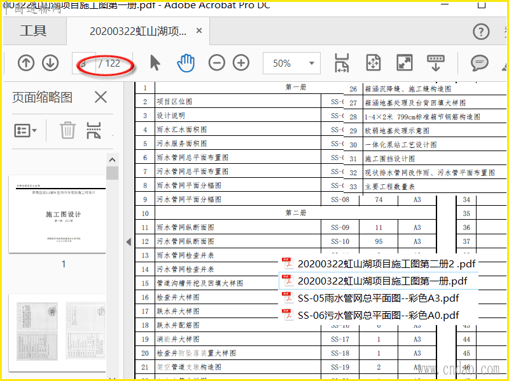
Task: Click the fit one full page icon
Action: 373,63
